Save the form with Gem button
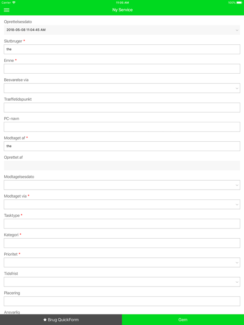The width and height of the screenshot is (244, 325). tap(183, 319)
